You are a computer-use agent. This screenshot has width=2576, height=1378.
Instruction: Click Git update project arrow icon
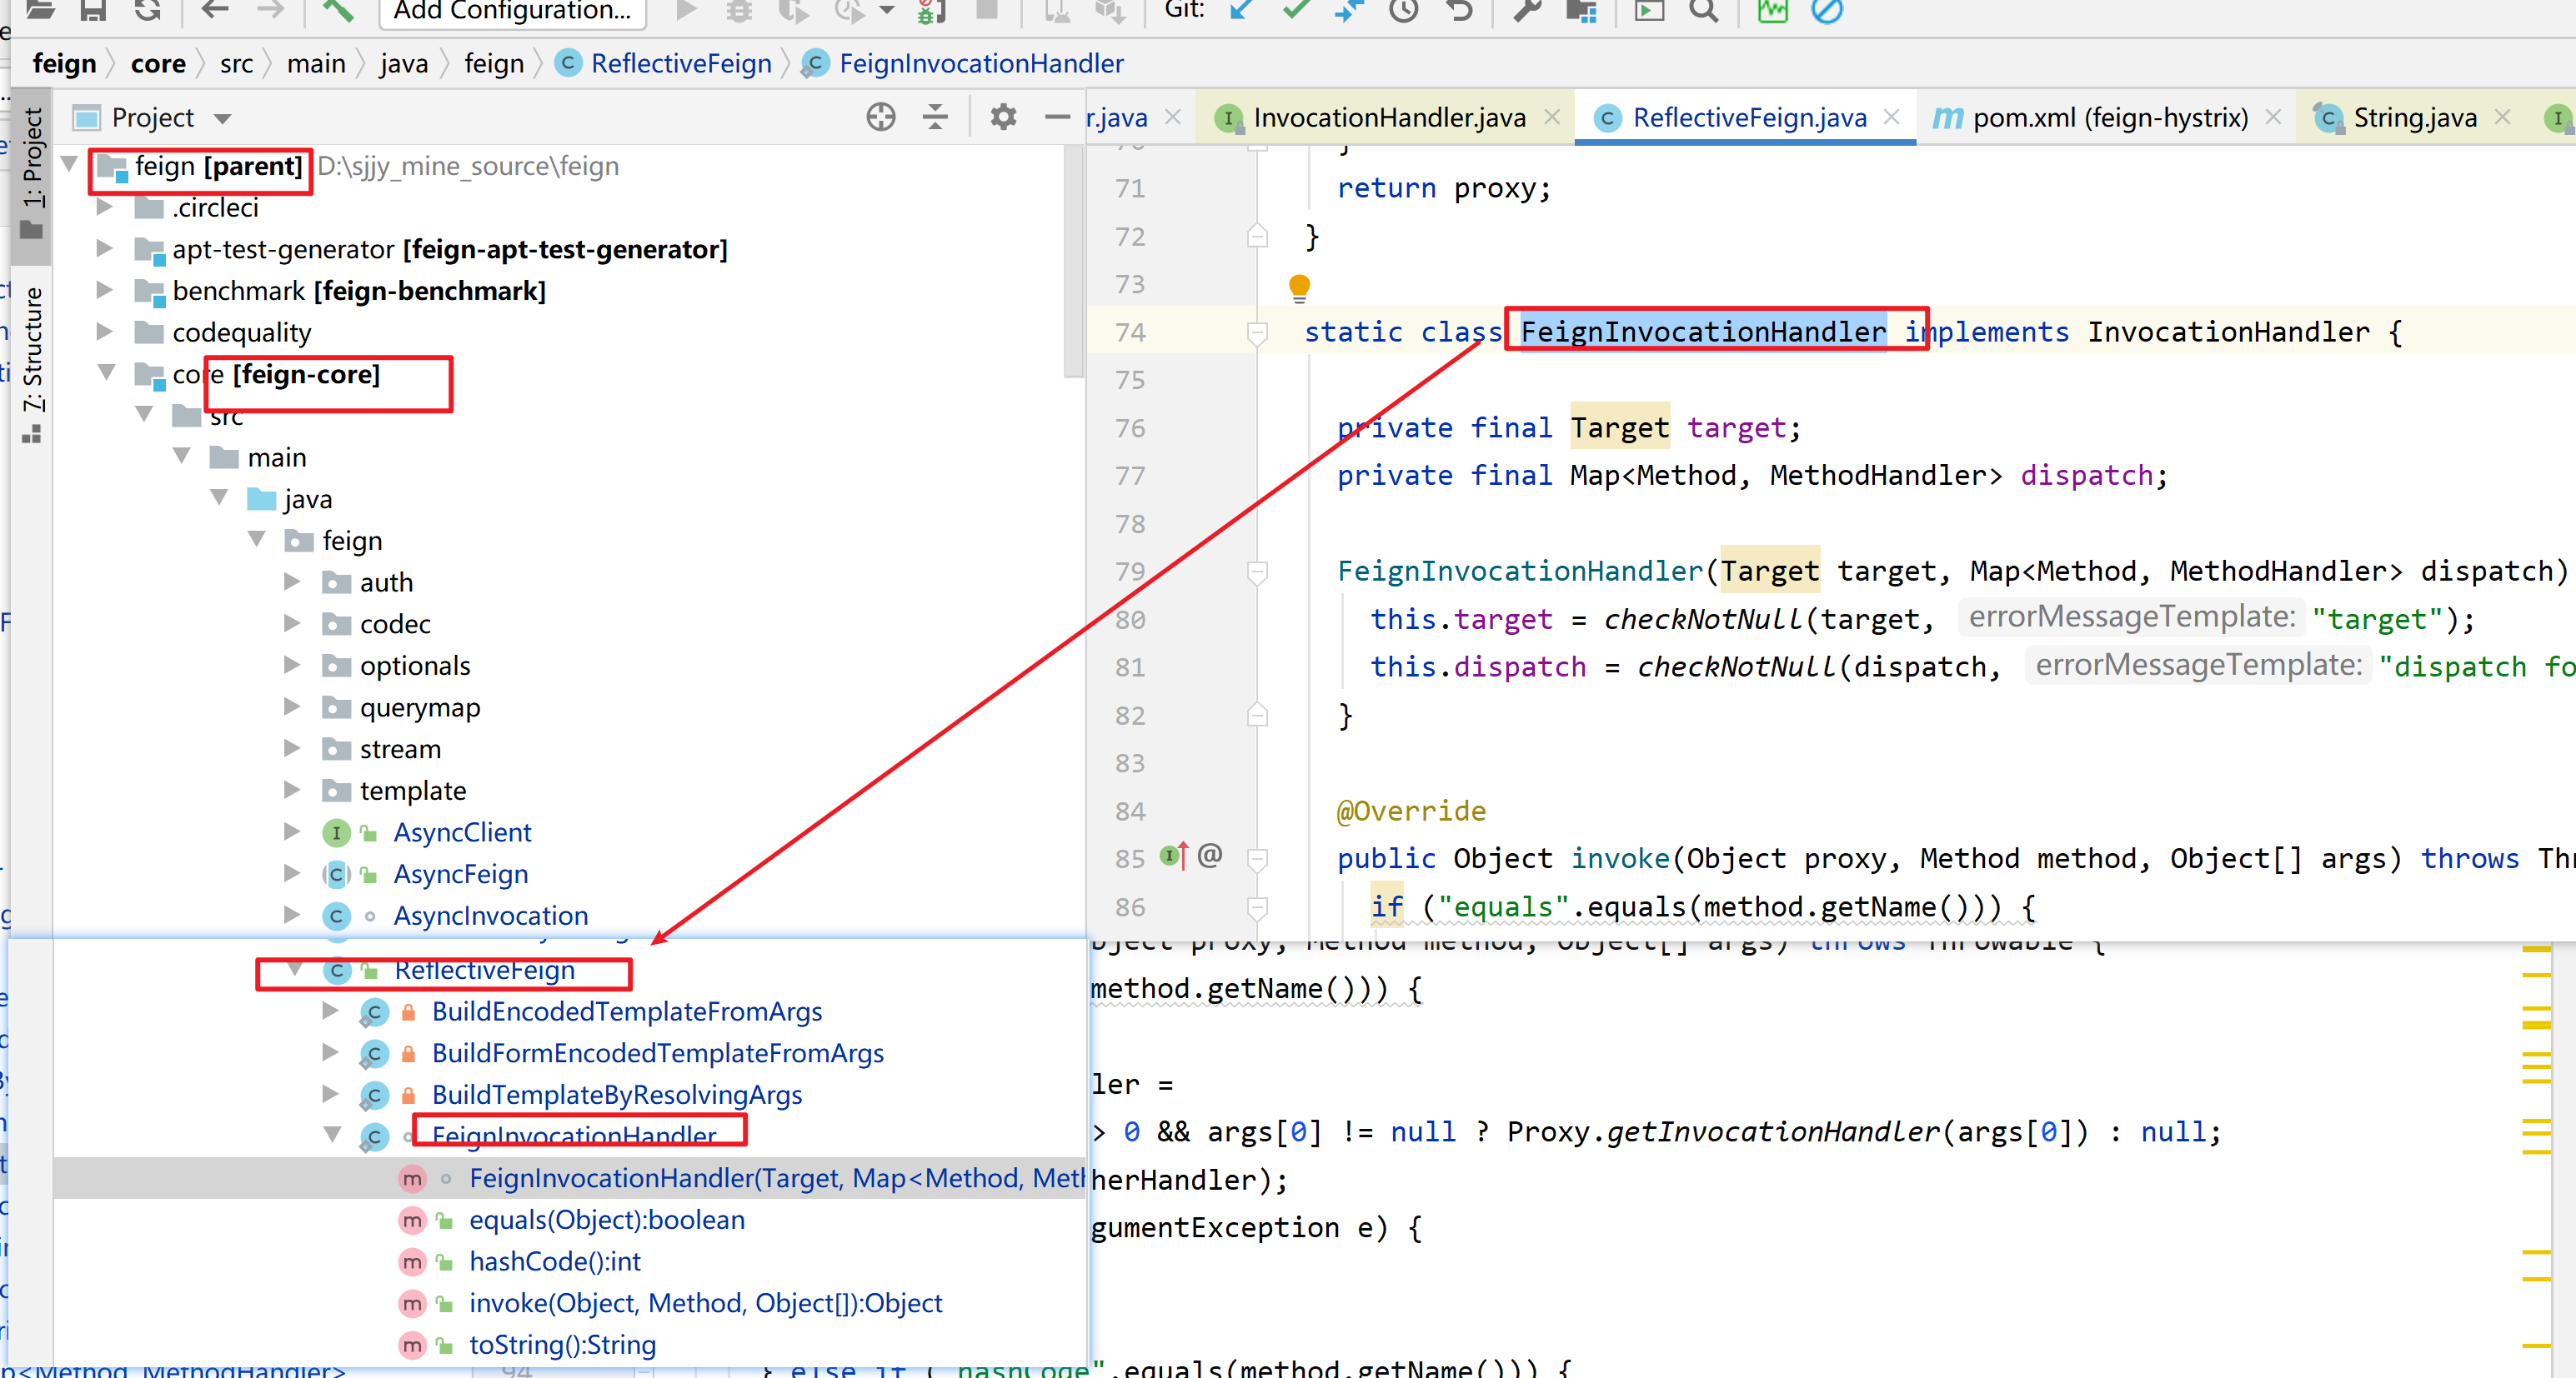pyautogui.click(x=1241, y=10)
